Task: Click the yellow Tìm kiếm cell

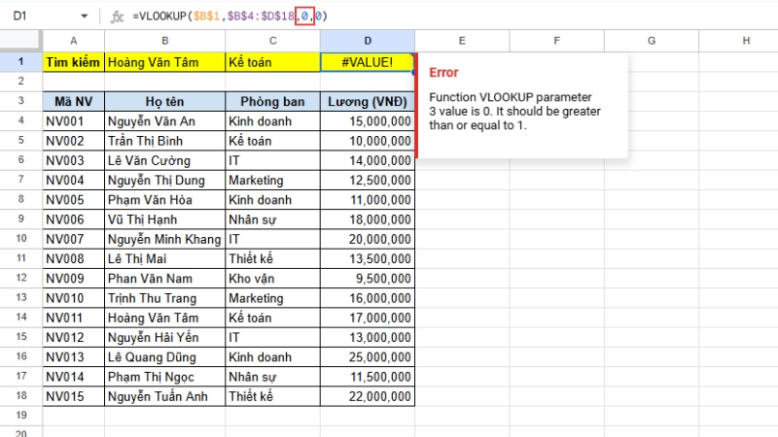Action: (73, 62)
